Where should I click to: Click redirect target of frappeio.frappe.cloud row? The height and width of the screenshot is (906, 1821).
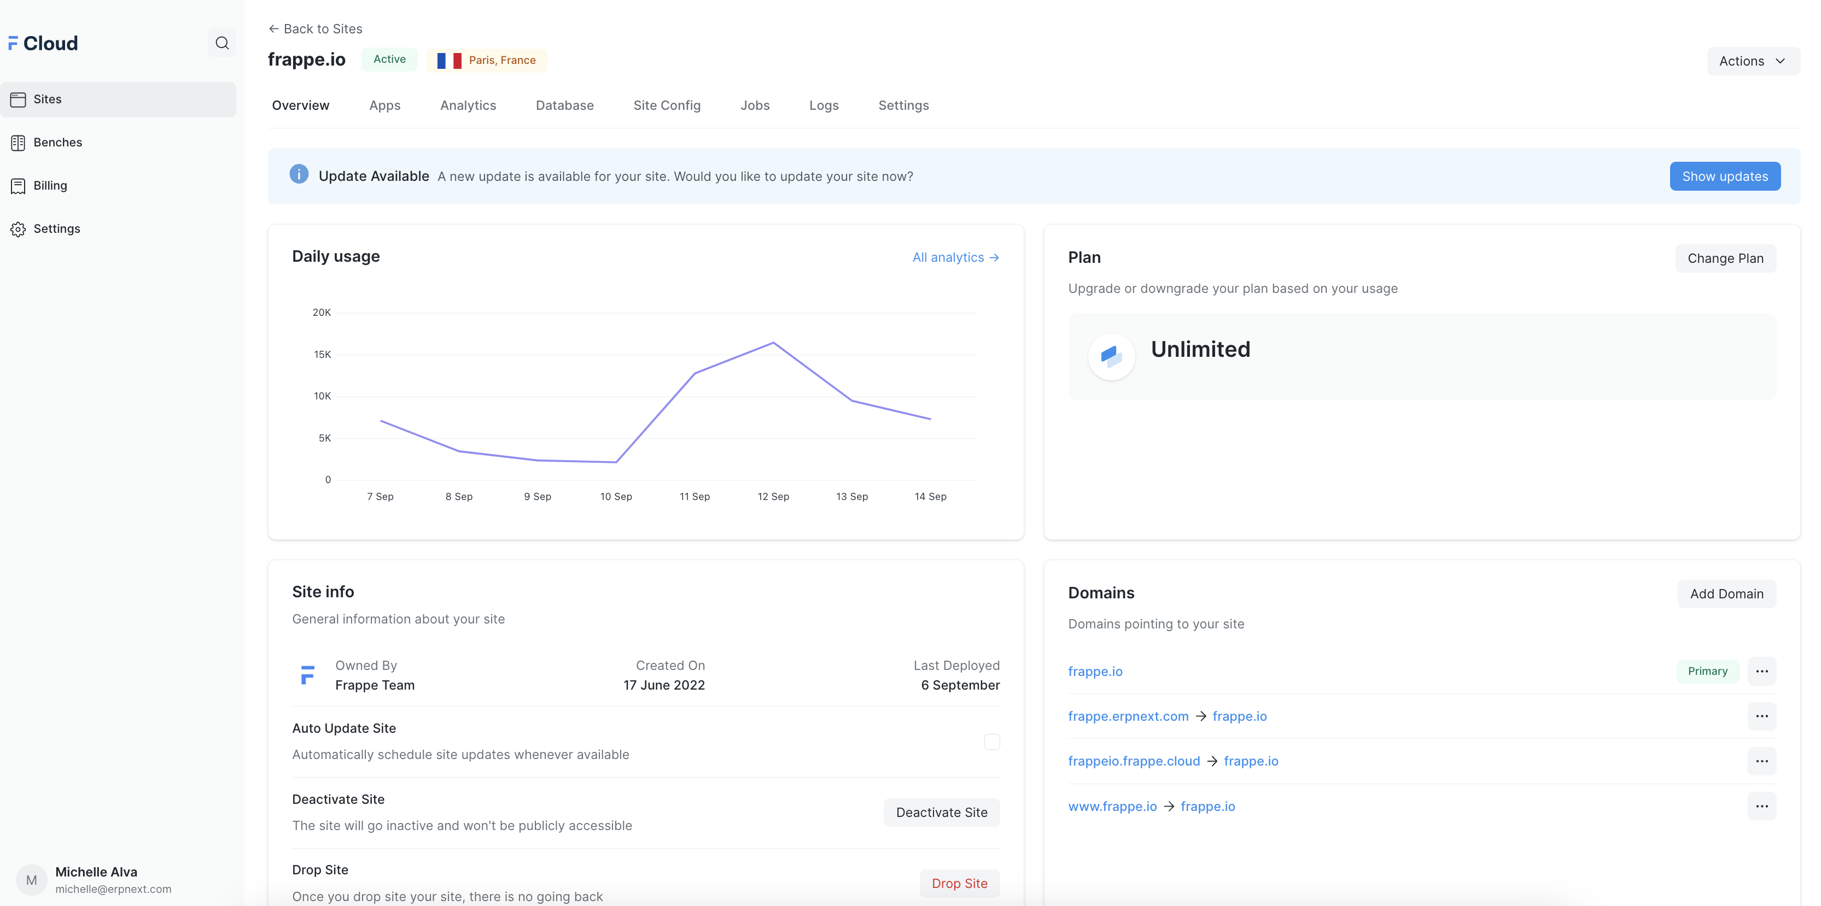pos(1251,761)
